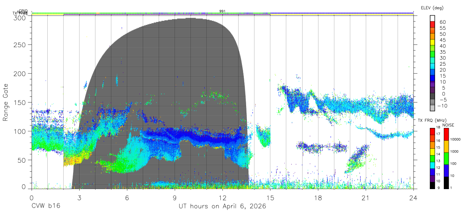Click the 'CVW b16' radar beam label
Viewport: 465px width, 214px height.
click(45, 206)
